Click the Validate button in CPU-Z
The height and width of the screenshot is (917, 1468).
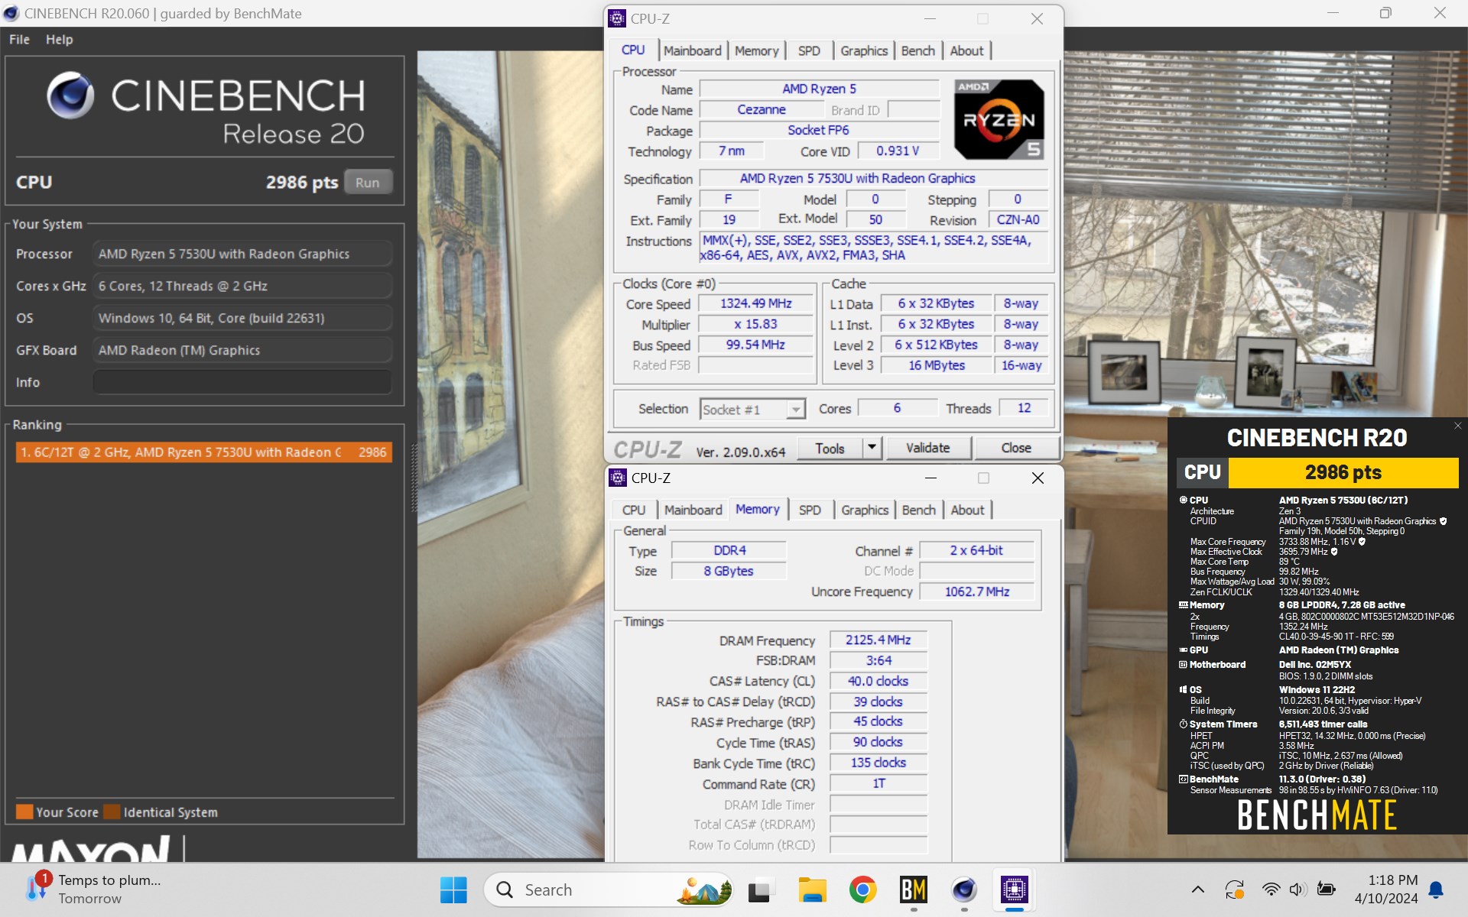point(928,449)
